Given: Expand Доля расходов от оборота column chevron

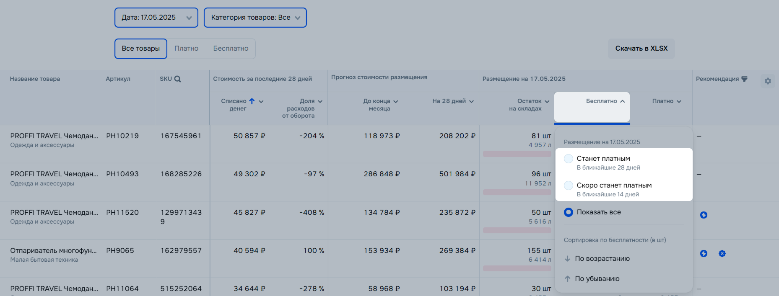Looking at the screenshot, I should coord(320,101).
